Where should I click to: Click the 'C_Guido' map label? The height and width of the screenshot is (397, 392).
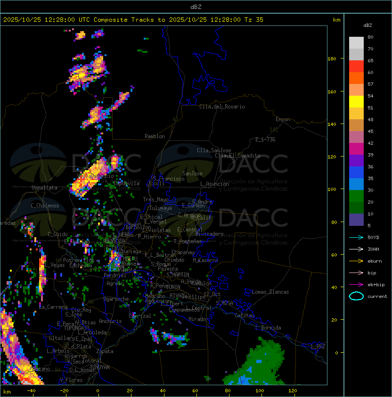(57, 234)
